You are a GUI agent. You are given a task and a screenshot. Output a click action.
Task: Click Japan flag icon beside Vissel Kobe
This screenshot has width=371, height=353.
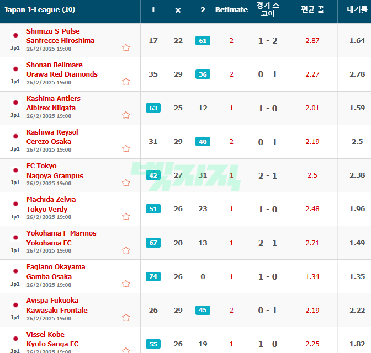[15, 339]
